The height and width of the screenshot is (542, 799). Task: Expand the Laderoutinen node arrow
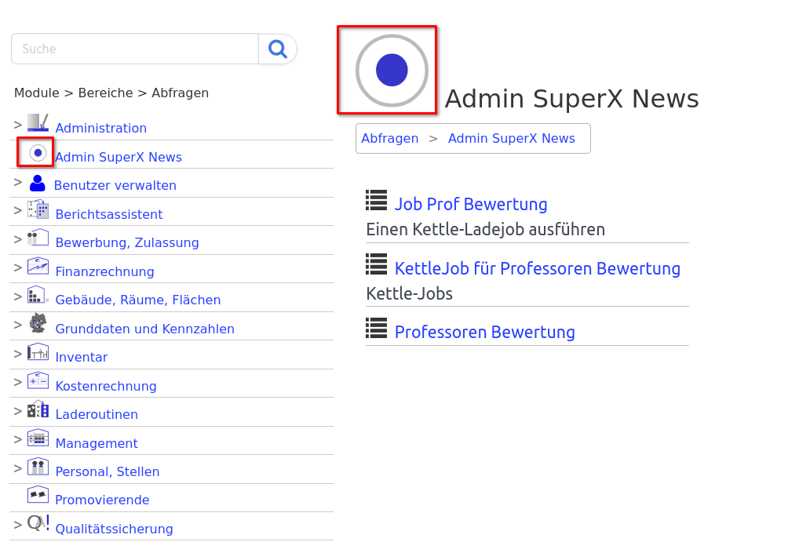(x=18, y=411)
